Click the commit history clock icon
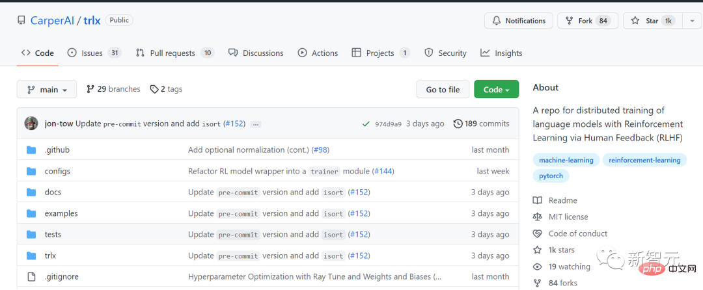Screen dimensions: 703x290 tap(458, 124)
